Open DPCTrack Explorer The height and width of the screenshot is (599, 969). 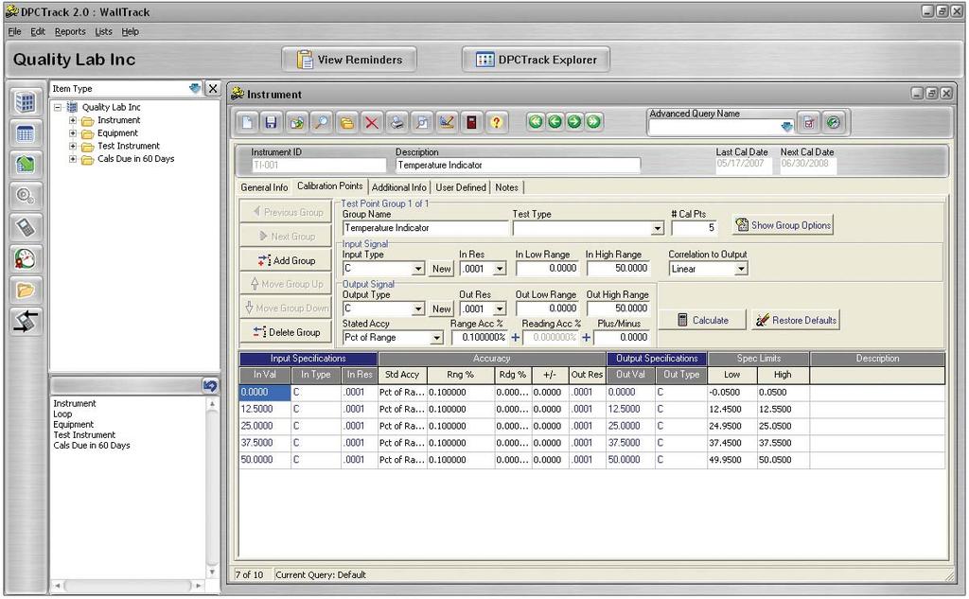(x=536, y=60)
